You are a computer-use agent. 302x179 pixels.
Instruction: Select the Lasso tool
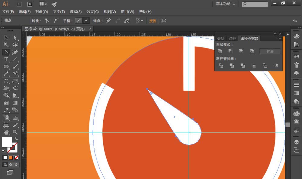(15, 45)
